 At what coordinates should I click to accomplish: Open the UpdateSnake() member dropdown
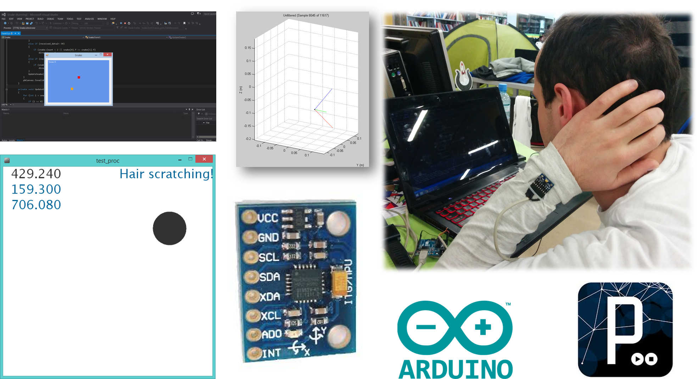pos(192,37)
